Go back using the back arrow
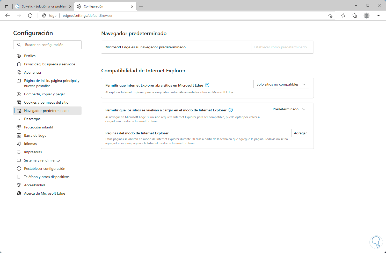Image resolution: width=386 pixels, height=253 pixels. 8,16
